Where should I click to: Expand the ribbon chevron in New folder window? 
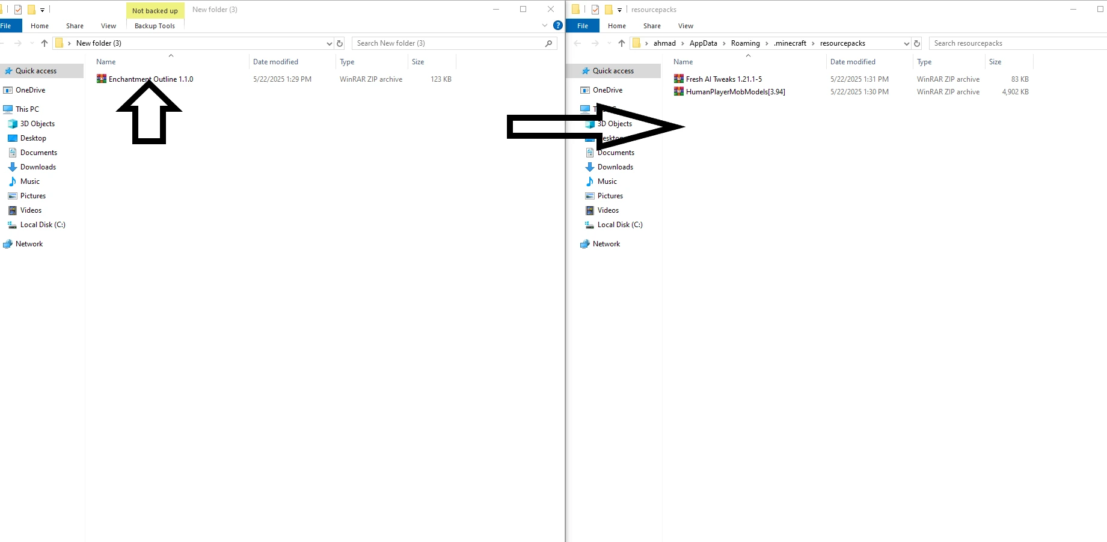[545, 25]
